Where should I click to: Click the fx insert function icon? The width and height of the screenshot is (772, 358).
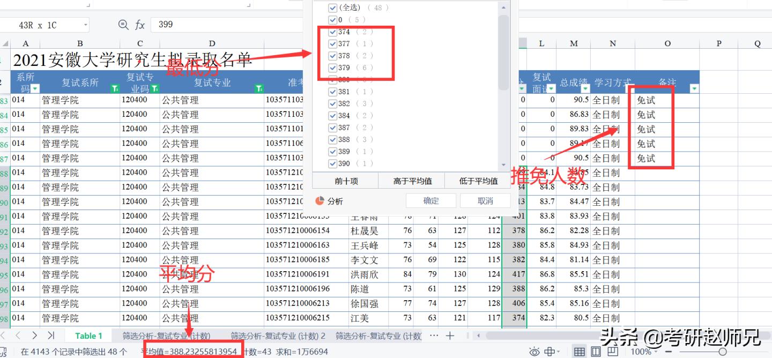click(140, 24)
